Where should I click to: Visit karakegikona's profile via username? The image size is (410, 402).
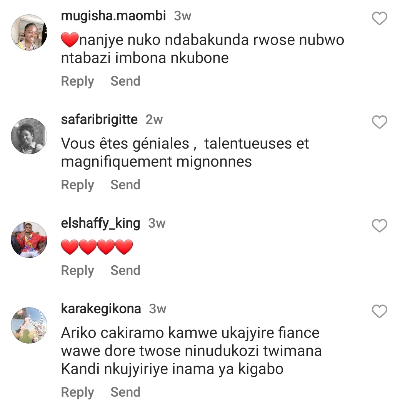point(101,309)
